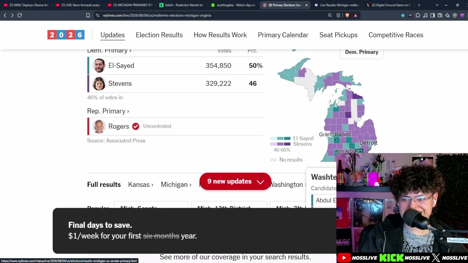
Task: Select the Dem. Primary map button
Action: click(362, 52)
